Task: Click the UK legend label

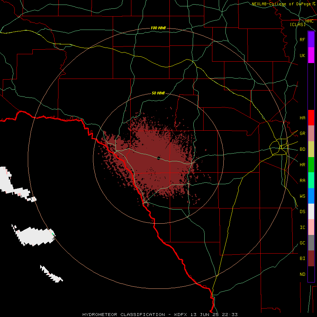Action: [302, 55]
